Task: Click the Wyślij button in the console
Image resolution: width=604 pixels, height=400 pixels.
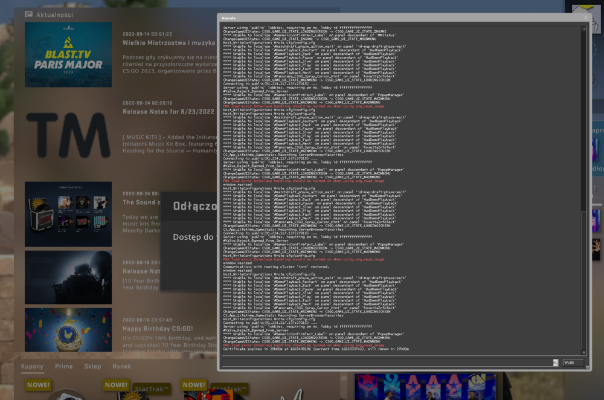Action: pos(573,363)
